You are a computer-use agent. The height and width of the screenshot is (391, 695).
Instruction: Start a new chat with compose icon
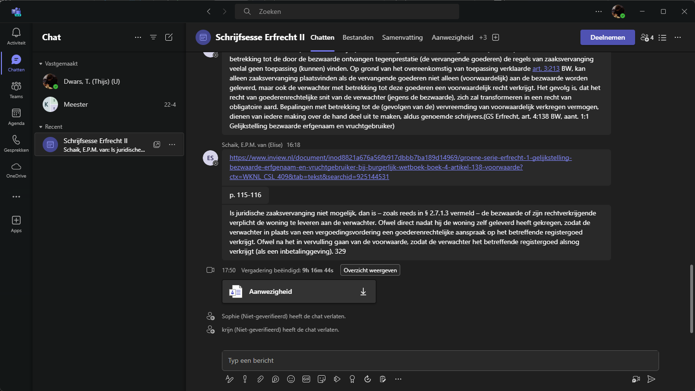point(169,37)
